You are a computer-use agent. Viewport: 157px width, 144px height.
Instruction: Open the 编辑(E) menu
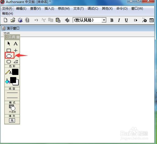point(21,9)
